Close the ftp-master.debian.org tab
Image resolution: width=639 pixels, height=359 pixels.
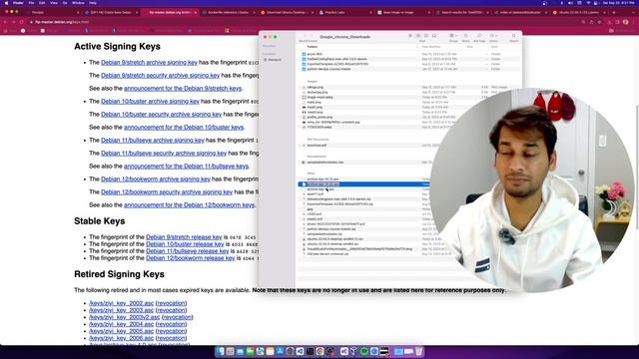196,13
